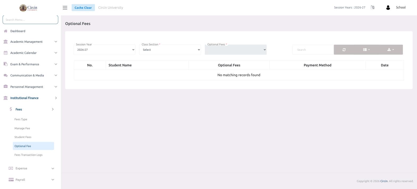Image resolution: width=417 pixels, height=189 pixels.
Task: Focus the table Search input field
Action: [x=313, y=50]
